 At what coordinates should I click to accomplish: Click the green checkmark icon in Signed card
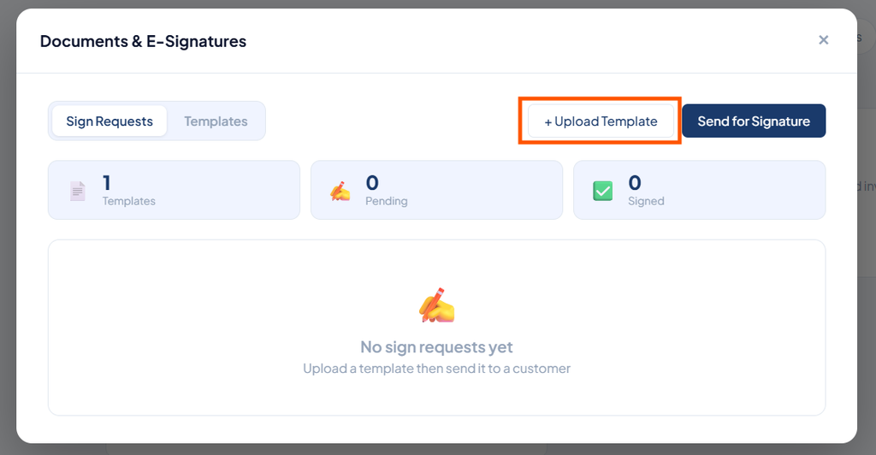(602, 191)
